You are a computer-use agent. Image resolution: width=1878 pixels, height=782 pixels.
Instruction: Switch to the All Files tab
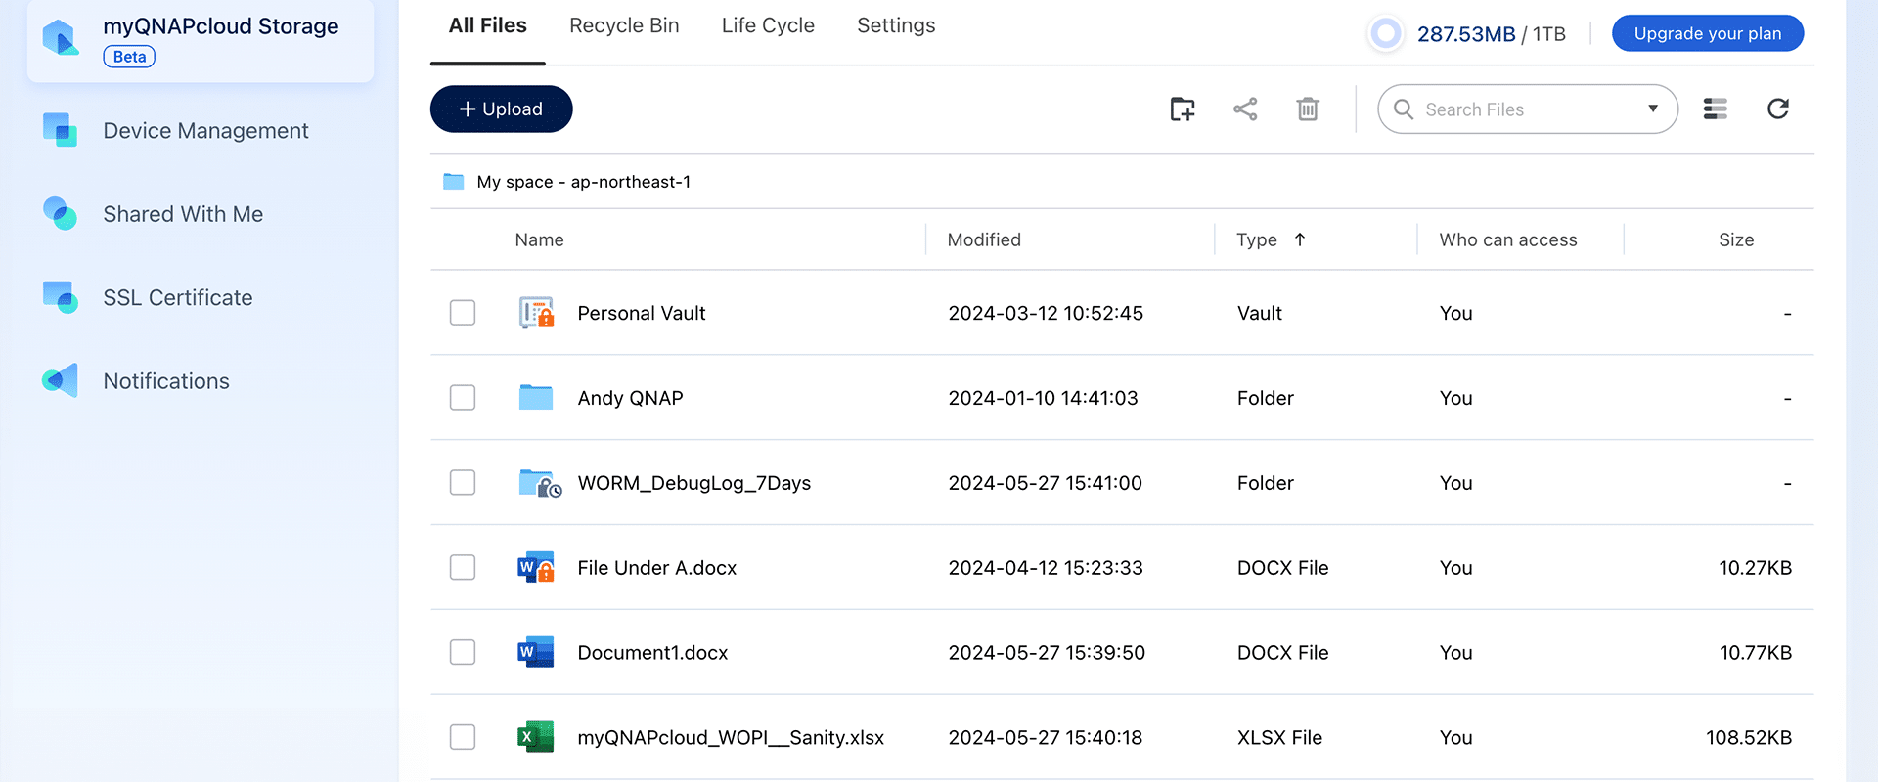[487, 25]
